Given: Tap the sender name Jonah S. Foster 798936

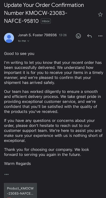Looking at the screenshot, I should [x=37, y=35].
